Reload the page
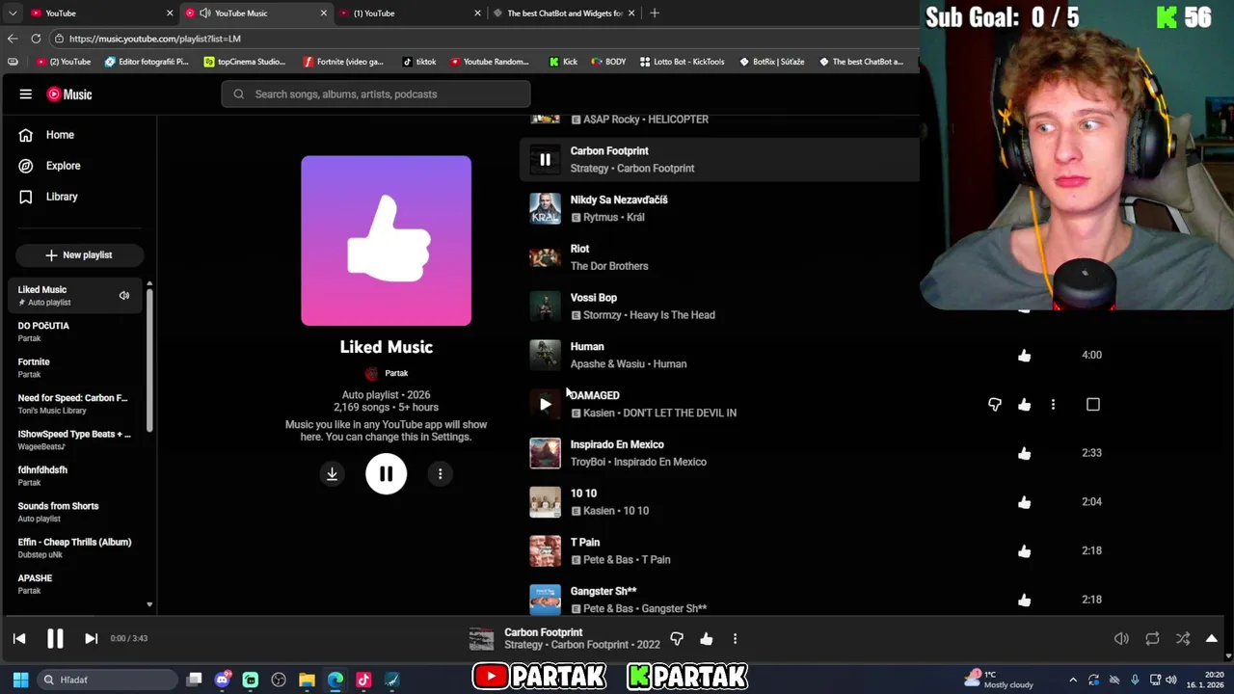The height and width of the screenshot is (694, 1234). tap(36, 39)
